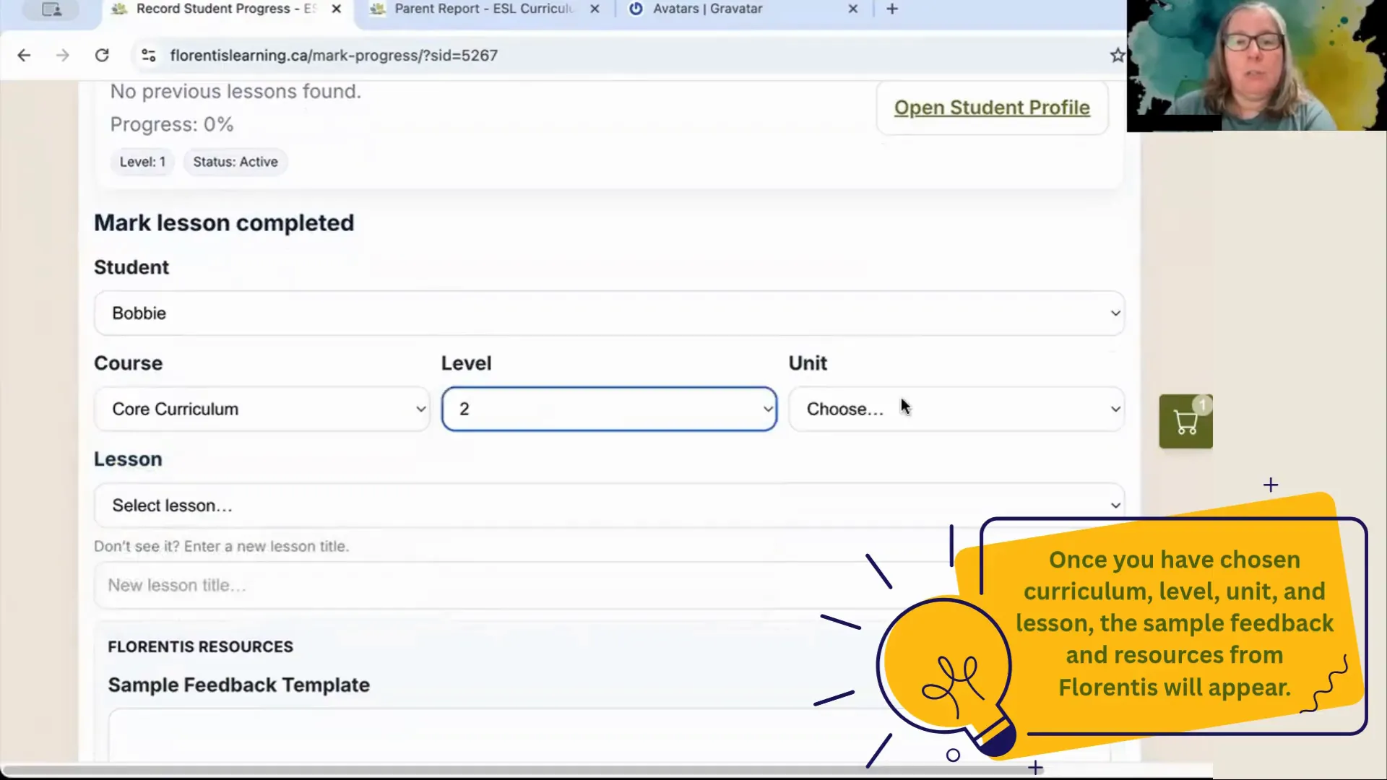Navigate back using the browser back arrow

point(24,55)
